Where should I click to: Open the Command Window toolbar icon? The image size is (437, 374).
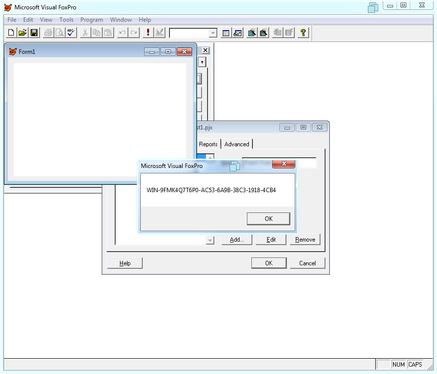(x=226, y=33)
